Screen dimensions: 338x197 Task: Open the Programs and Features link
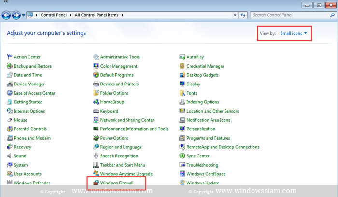coord(208,138)
